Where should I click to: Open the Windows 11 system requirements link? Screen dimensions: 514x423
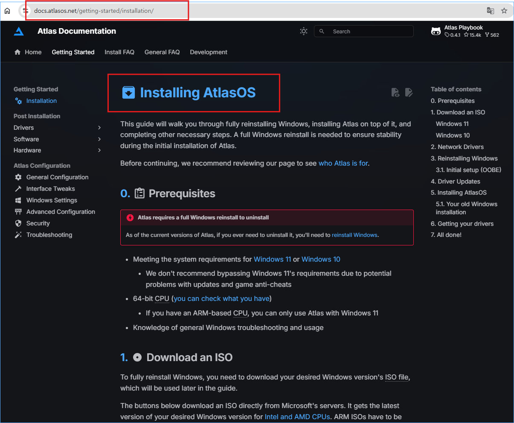click(272, 259)
